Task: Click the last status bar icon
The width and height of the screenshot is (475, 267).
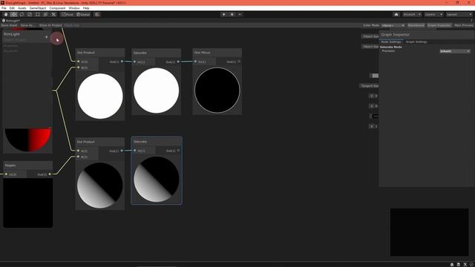Action: (471, 265)
